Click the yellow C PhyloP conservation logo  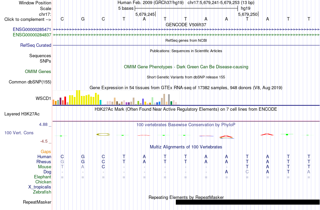(x=103, y=134)
